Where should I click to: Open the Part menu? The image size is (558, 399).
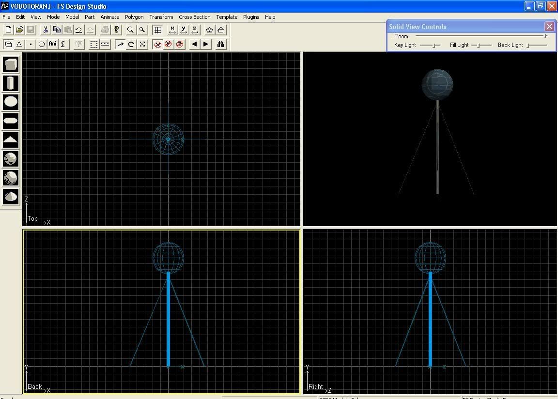coord(90,17)
